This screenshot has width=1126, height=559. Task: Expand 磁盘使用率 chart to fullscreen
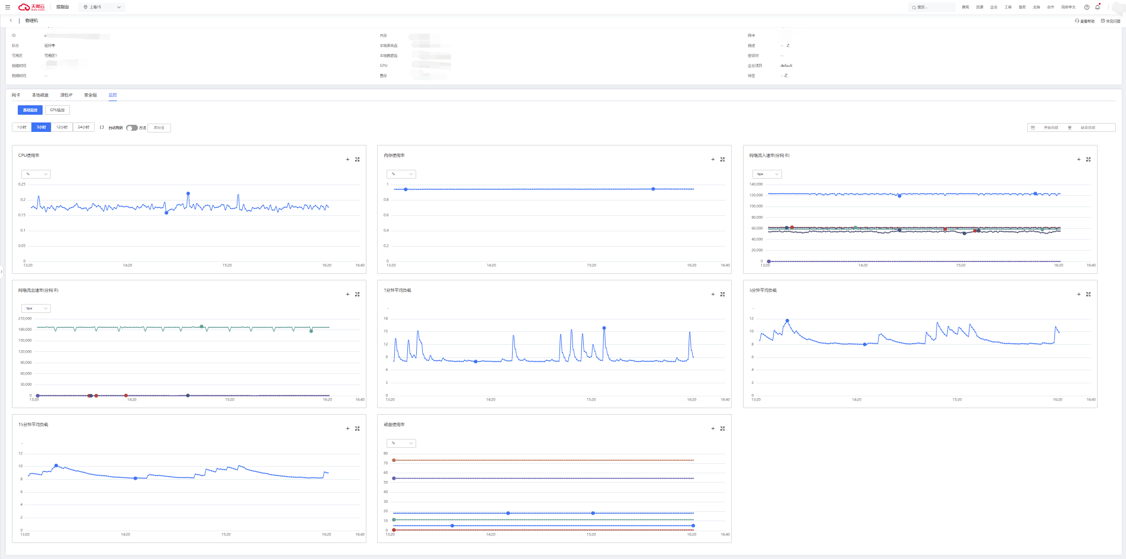tap(723, 428)
